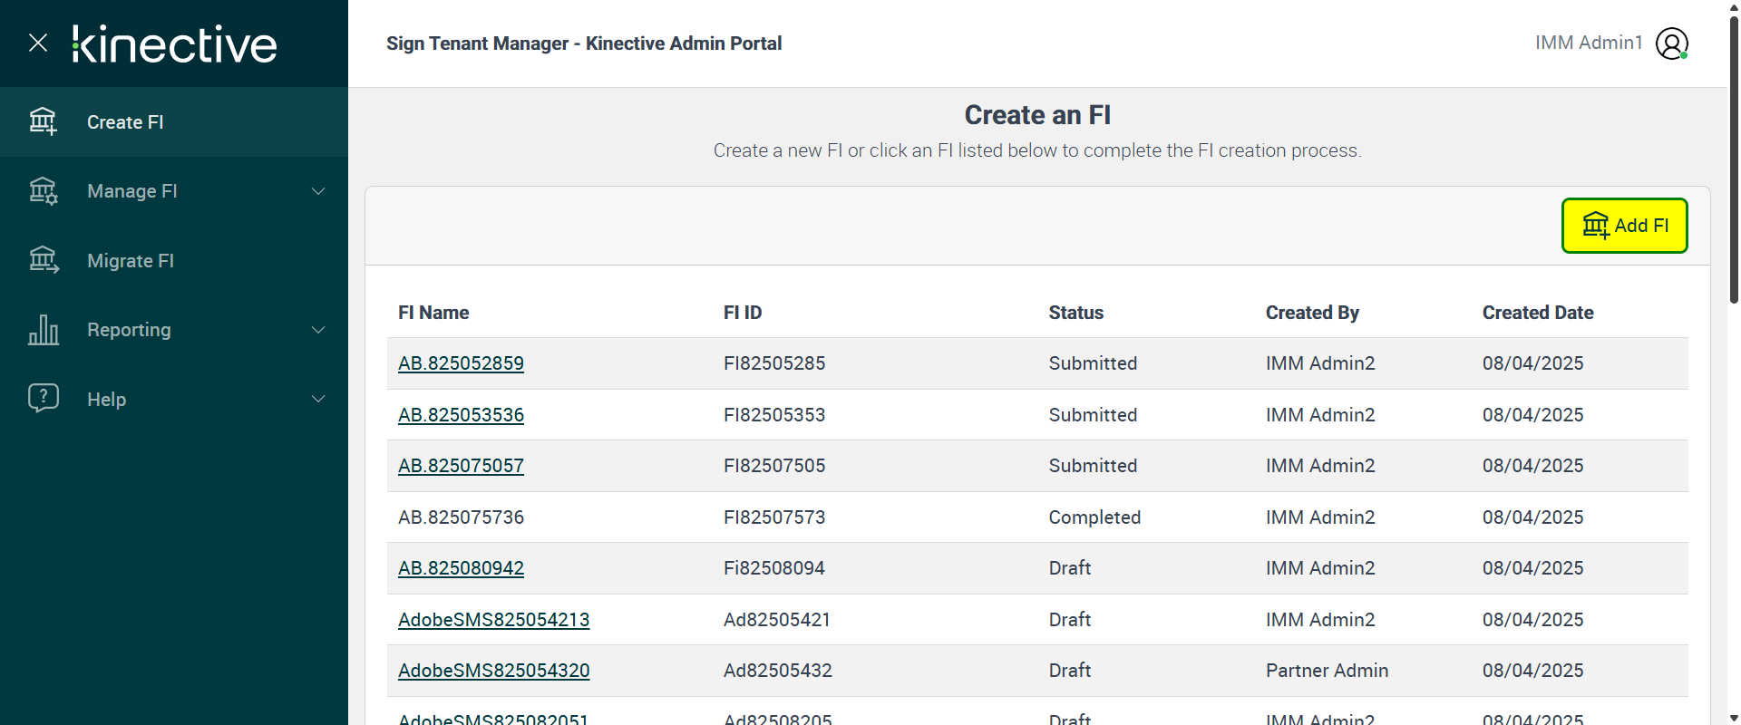Expand the Manage FI chevron

318,191
